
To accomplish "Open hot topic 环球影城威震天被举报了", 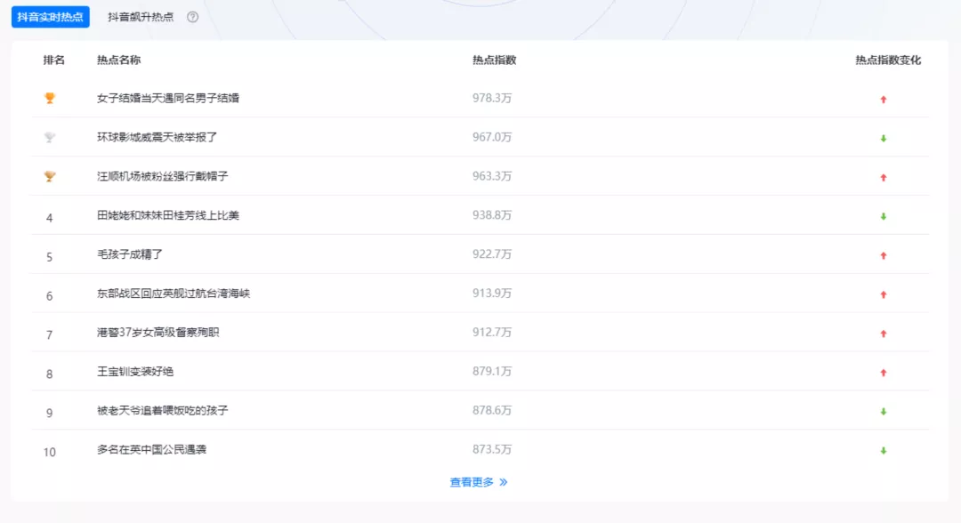I will [157, 137].
